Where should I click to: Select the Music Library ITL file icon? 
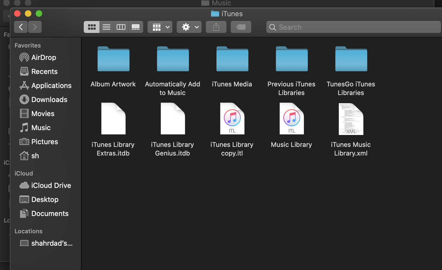coord(292,119)
